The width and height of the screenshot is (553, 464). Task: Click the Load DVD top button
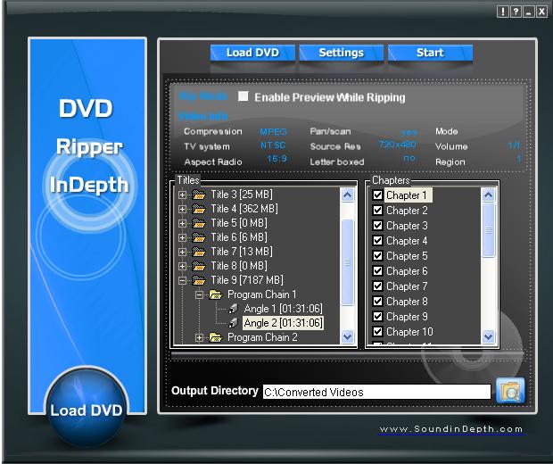click(x=252, y=53)
